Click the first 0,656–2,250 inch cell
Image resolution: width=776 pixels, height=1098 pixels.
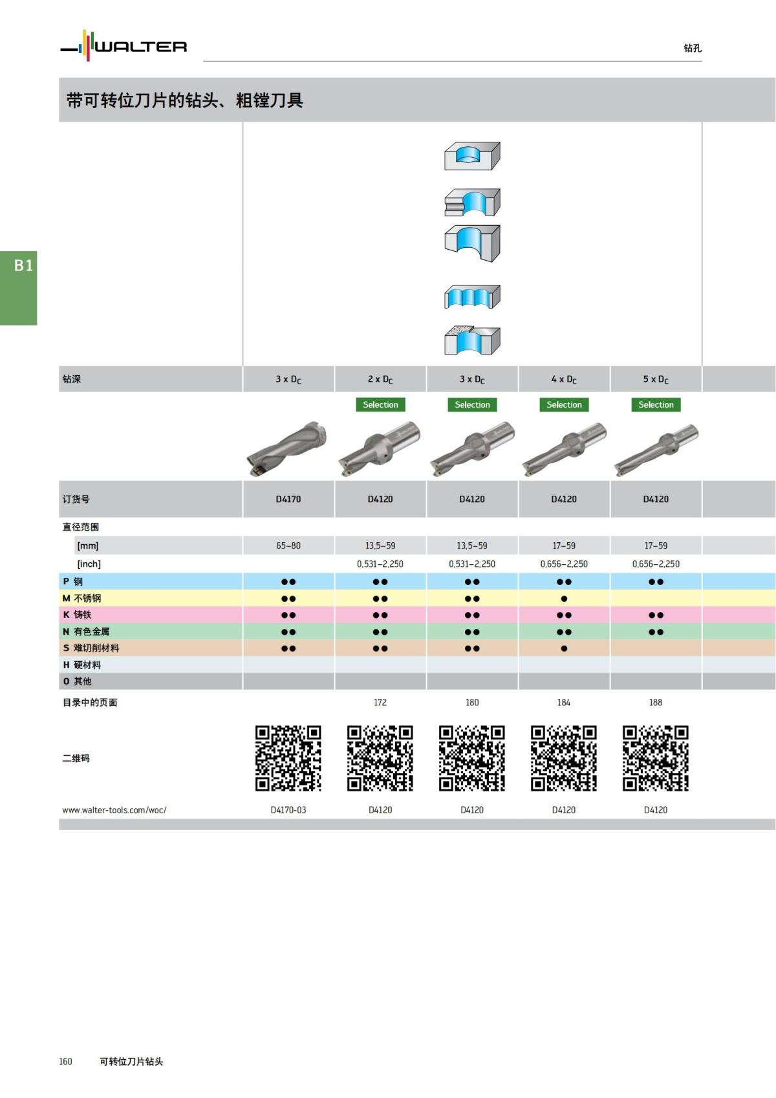(x=564, y=564)
